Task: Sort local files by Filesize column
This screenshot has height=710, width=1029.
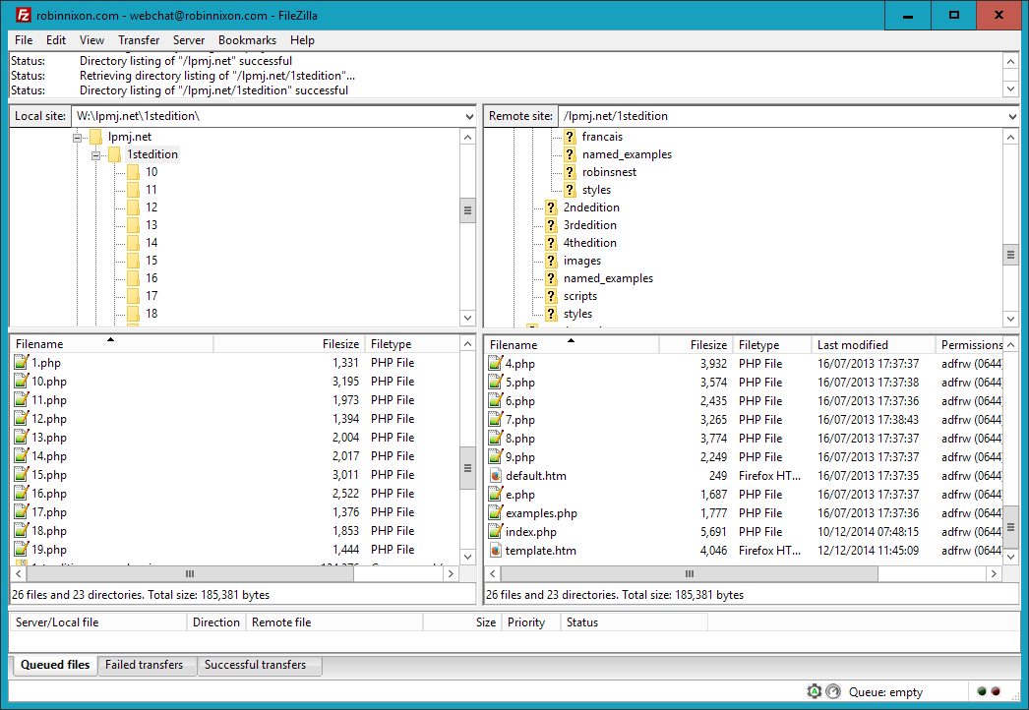Action: point(338,343)
